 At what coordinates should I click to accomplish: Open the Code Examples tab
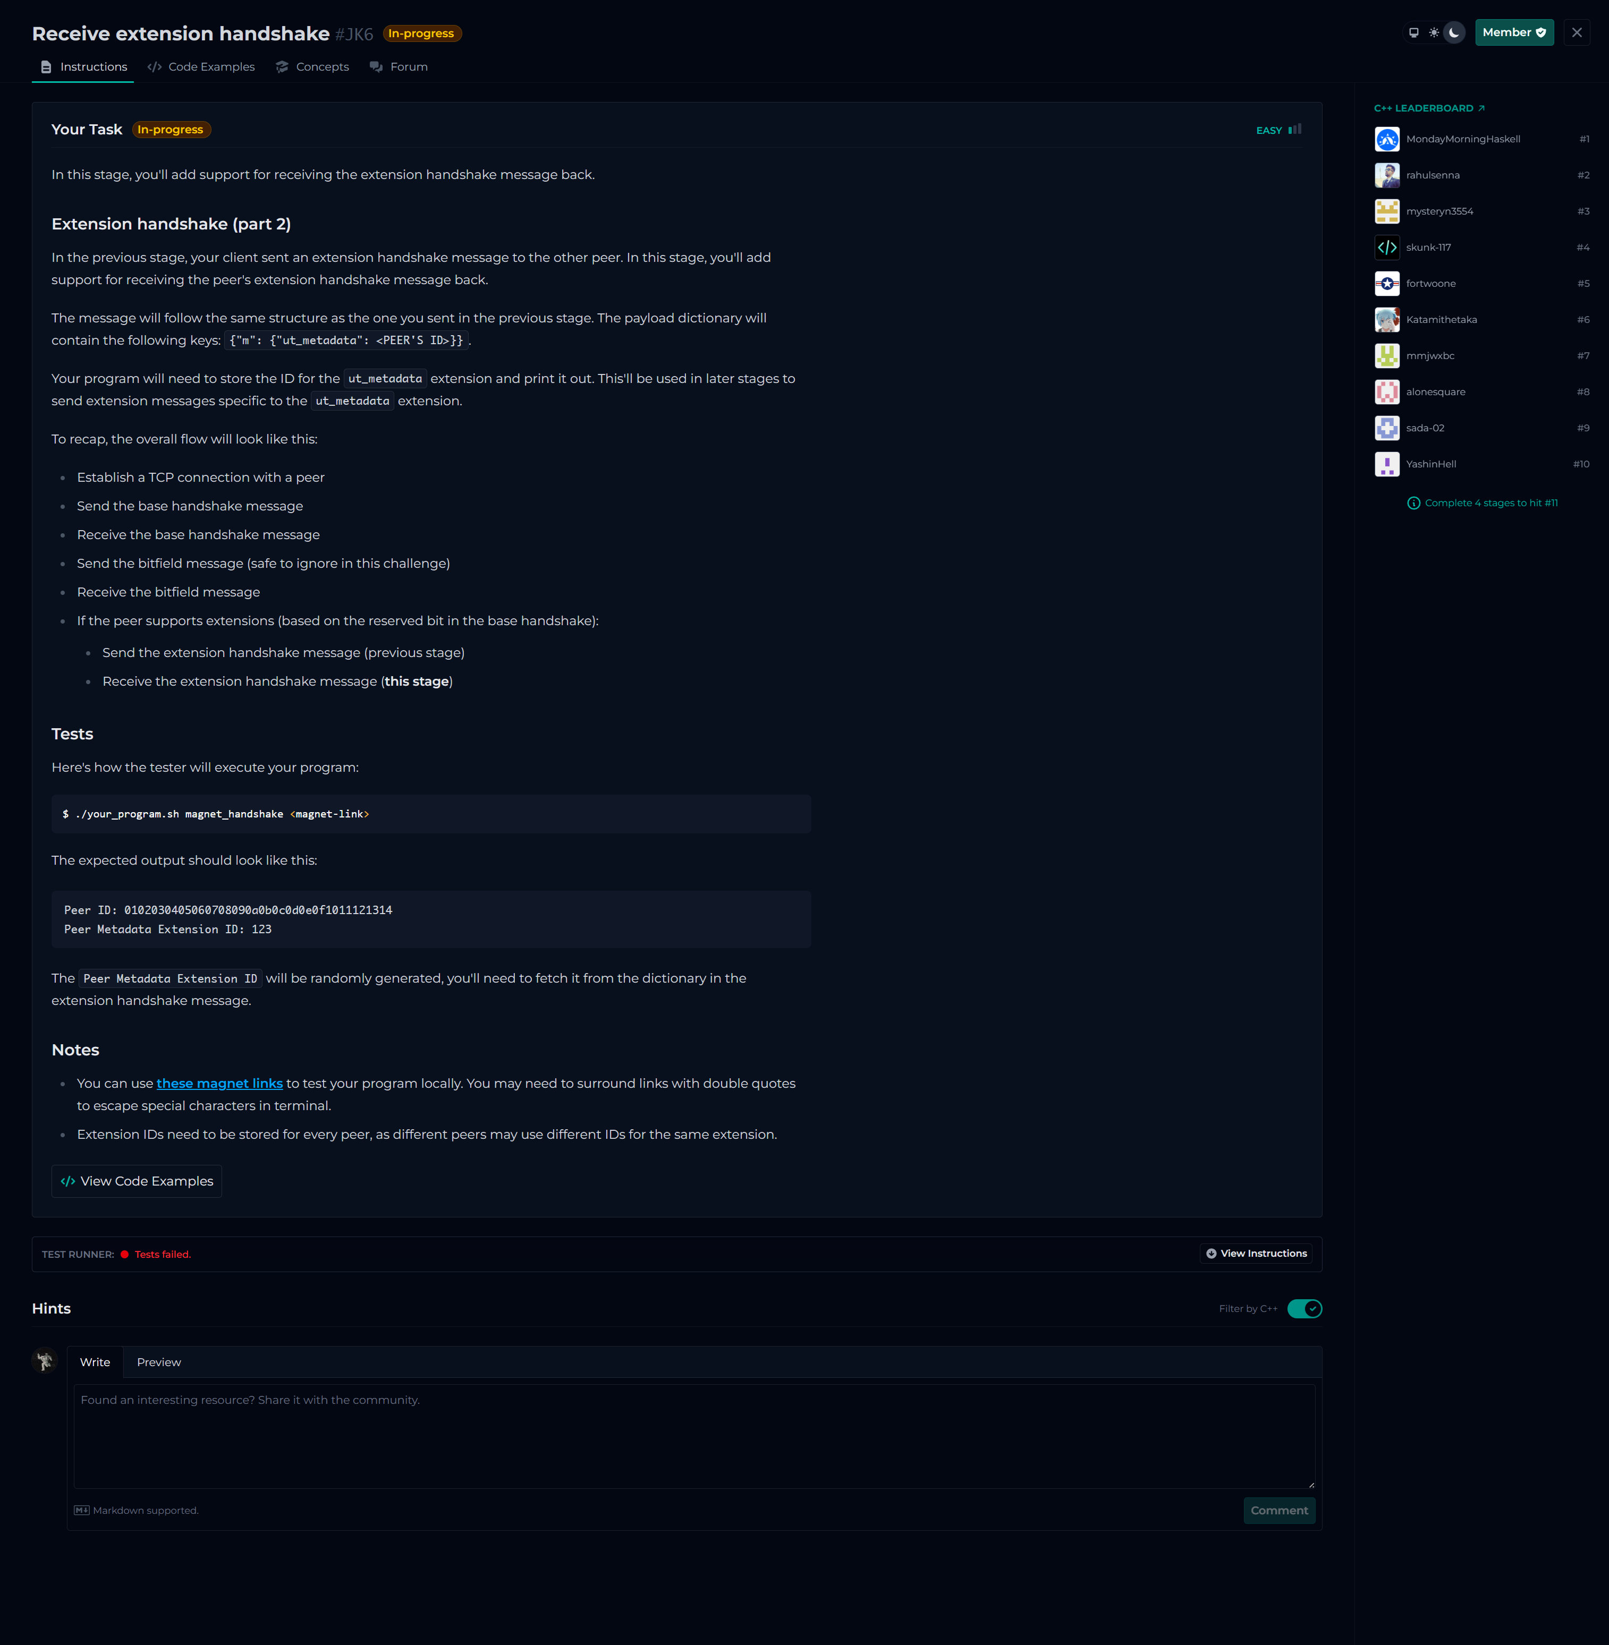tap(201, 67)
